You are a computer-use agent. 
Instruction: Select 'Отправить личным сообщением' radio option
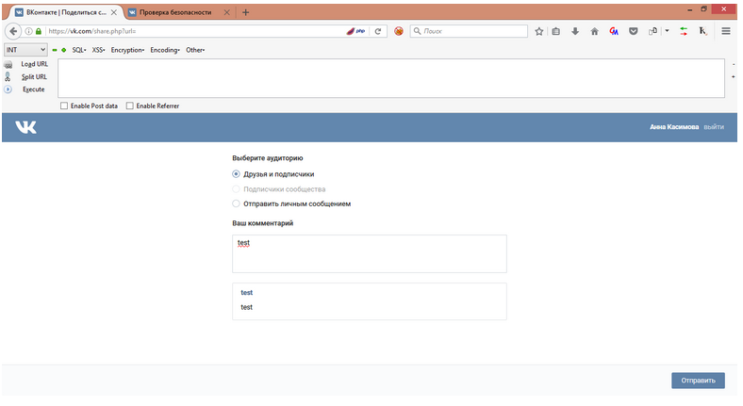pyautogui.click(x=236, y=203)
